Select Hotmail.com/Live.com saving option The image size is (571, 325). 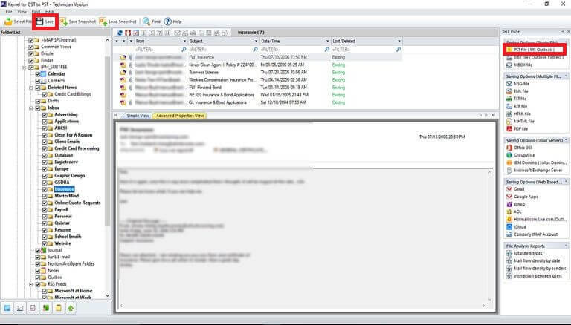coord(536,219)
